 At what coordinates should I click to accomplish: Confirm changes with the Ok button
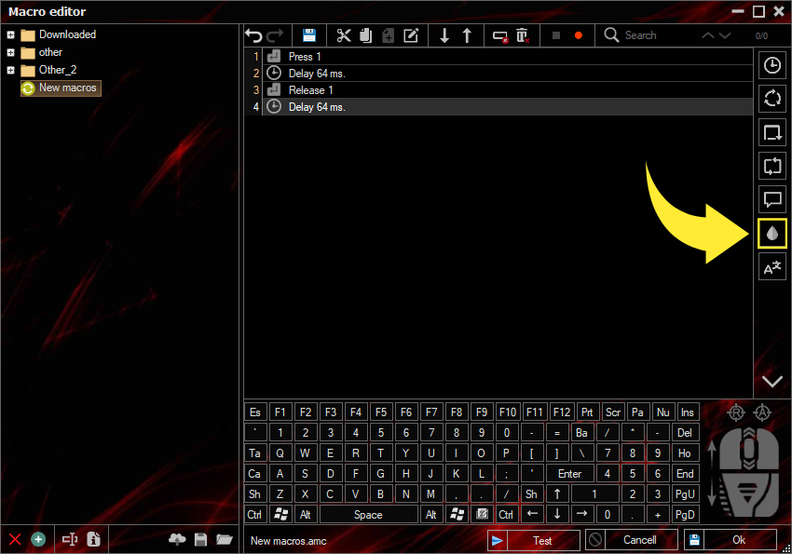[x=738, y=539]
